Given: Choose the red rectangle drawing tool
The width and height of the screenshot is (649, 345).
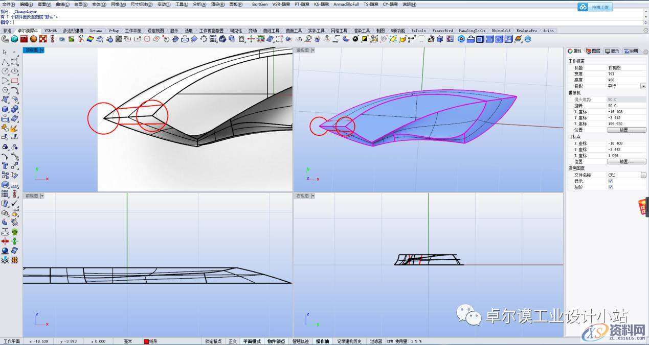Looking at the screenshot, I should pyautogui.click(x=14, y=81).
